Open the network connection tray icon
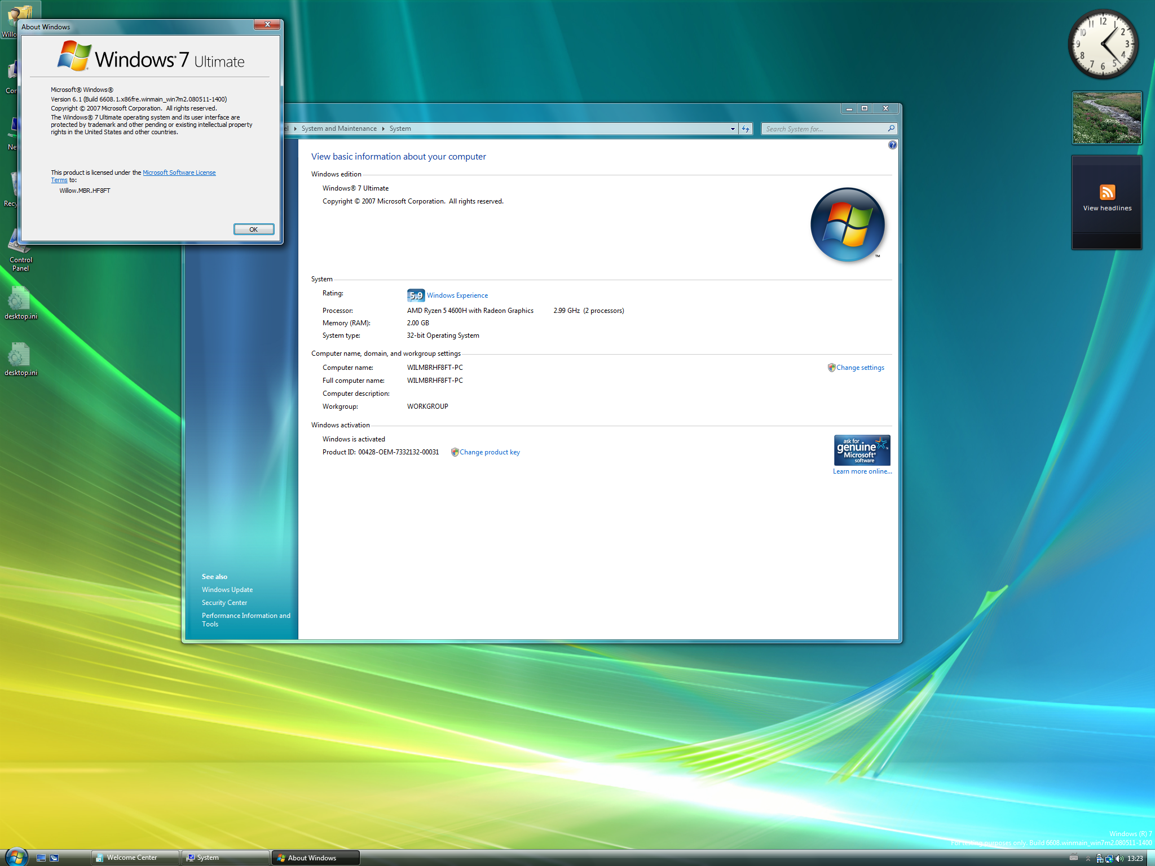The width and height of the screenshot is (1155, 866). pyautogui.click(x=1109, y=858)
